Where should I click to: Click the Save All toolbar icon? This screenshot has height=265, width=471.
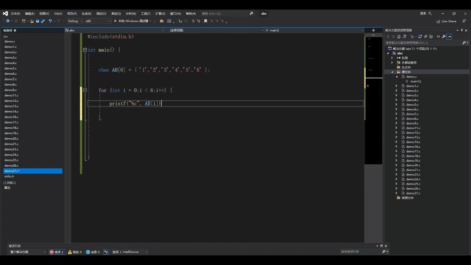[43, 21]
